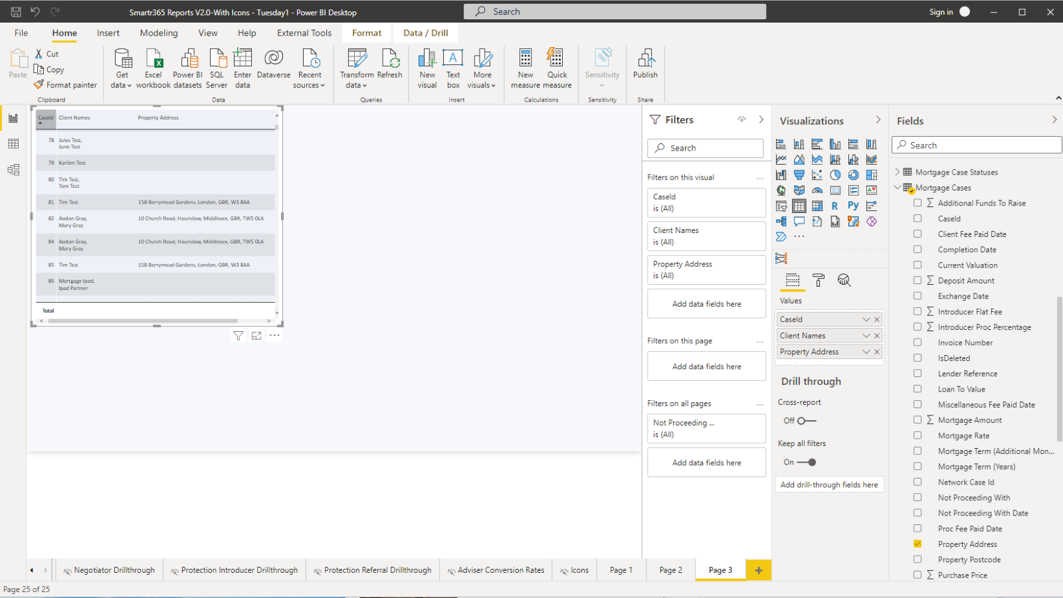Turn on Cross-report drill through
This screenshot has width=1063, height=598.
pos(806,421)
